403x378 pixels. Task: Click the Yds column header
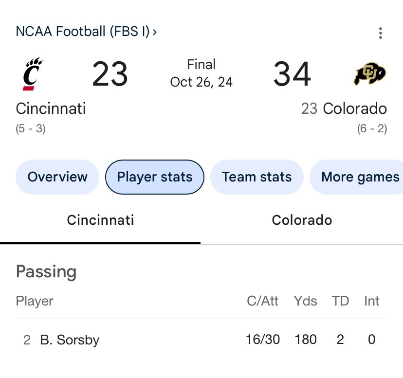(x=305, y=301)
